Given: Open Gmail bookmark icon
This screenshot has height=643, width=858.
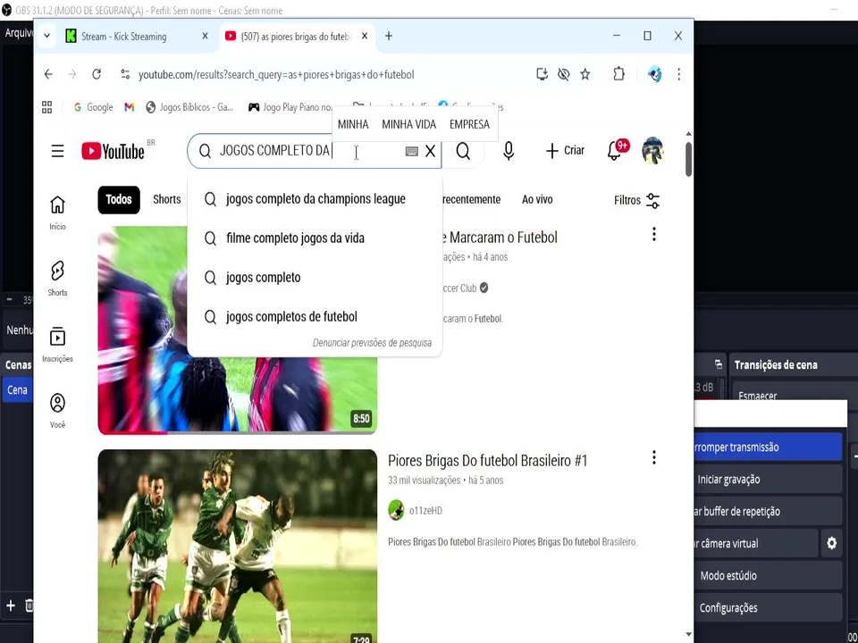Looking at the screenshot, I should (x=129, y=107).
